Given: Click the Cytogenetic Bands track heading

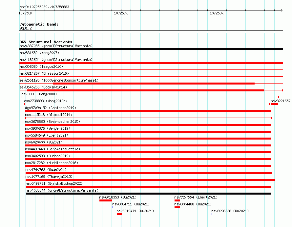Looking at the screenshot, I should coord(39,24).
